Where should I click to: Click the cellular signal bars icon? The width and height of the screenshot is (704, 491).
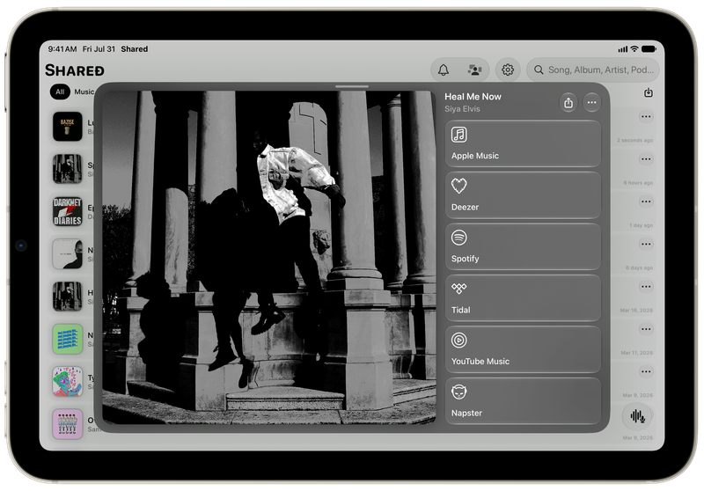click(x=623, y=49)
